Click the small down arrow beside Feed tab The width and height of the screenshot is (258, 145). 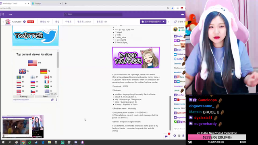tap(58, 96)
